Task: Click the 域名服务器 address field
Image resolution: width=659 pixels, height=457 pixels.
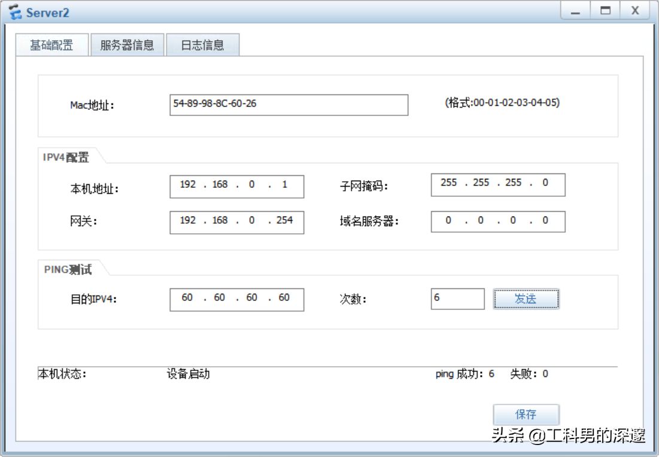Action: tap(498, 221)
